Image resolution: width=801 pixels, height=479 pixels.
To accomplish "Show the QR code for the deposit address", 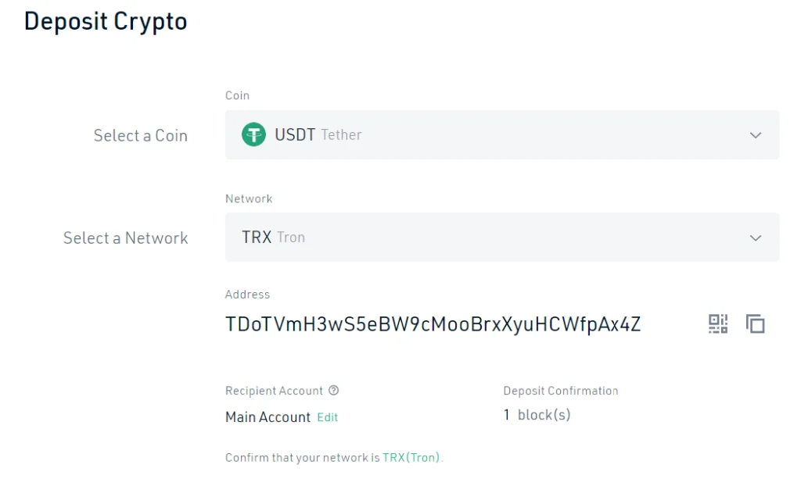I will tap(717, 324).
